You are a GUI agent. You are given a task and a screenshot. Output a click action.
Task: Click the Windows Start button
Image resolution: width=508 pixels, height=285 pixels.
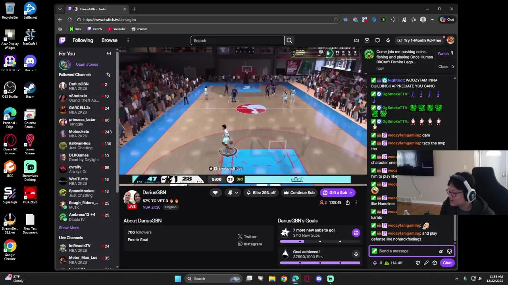pyautogui.click(x=178, y=279)
